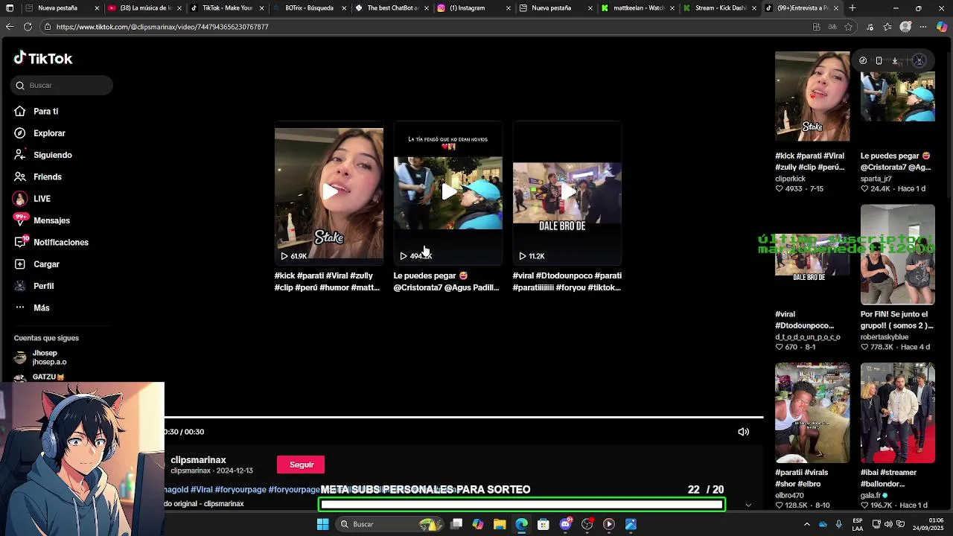Play the 'DALE BRO DE' video thumbnail
The image size is (953, 536).
567,193
